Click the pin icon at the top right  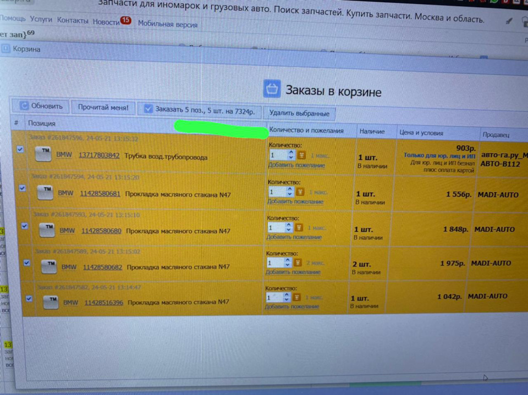[x=509, y=21]
